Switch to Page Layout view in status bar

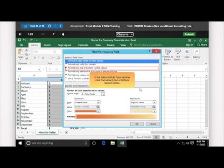tap(163, 137)
